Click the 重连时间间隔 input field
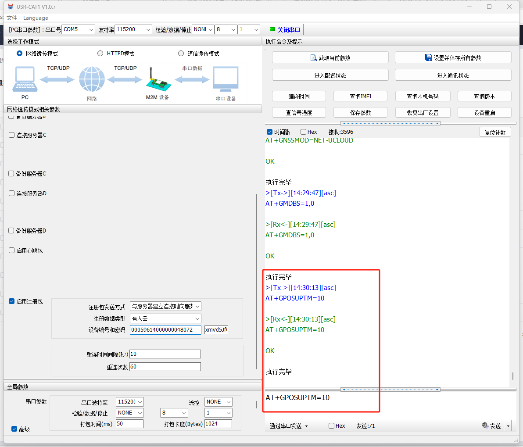The width and height of the screenshot is (523, 447). [165, 354]
